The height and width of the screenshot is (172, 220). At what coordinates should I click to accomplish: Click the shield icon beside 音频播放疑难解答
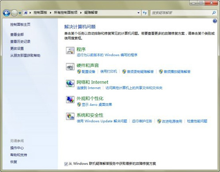(161, 71)
